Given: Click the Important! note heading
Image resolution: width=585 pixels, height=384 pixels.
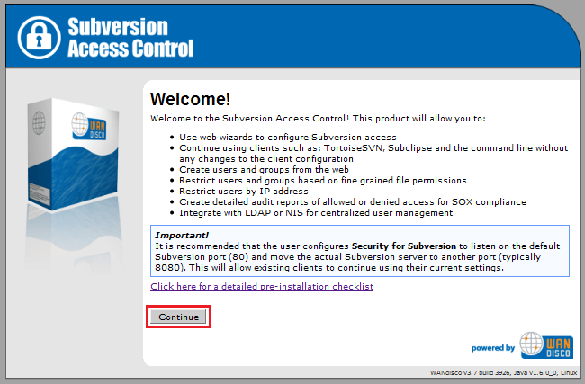Looking at the screenshot, I should (182, 236).
